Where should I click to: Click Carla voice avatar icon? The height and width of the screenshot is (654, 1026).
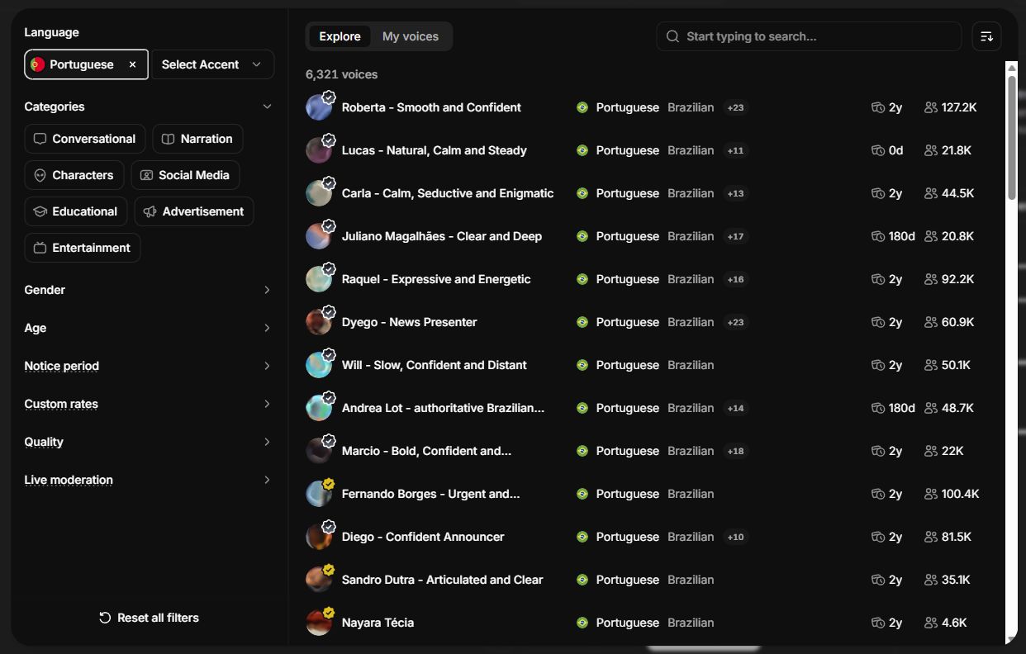[319, 193]
